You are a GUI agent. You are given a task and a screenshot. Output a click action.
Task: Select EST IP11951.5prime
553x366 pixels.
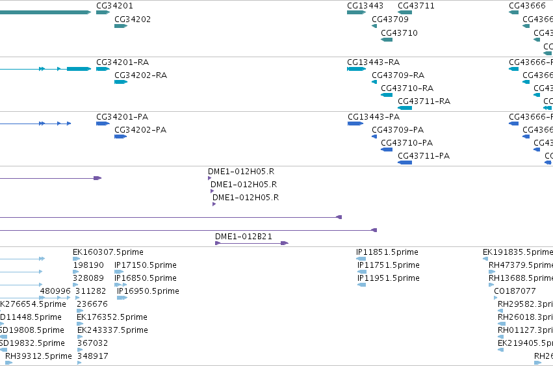click(x=389, y=278)
